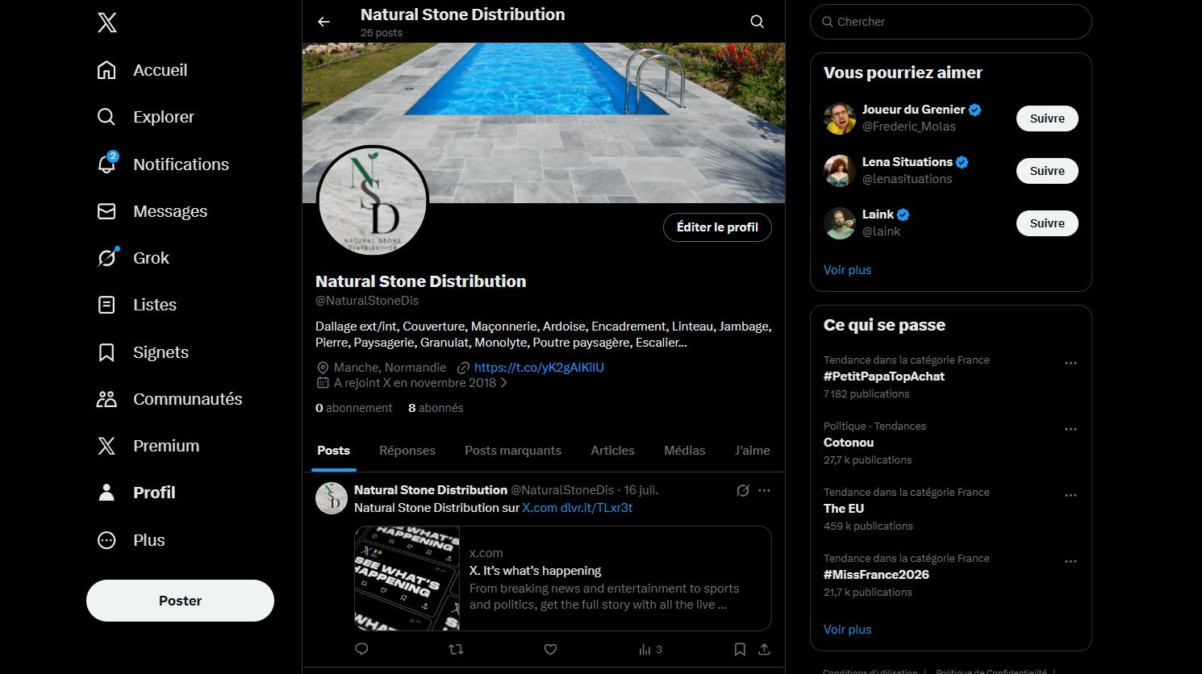This screenshot has width=1202, height=674.
Task: Click the back arrow icon
Action: 323,22
